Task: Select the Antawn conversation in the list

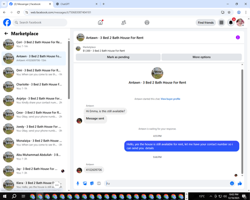Action: (x=33, y=58)
